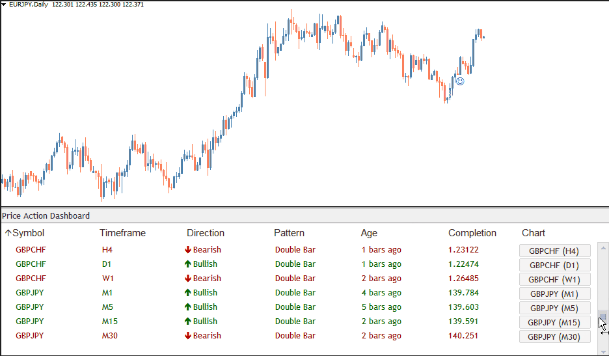Click the Chart column header
The height and width of the screenshot is (356, 609).
pos(534,233)
